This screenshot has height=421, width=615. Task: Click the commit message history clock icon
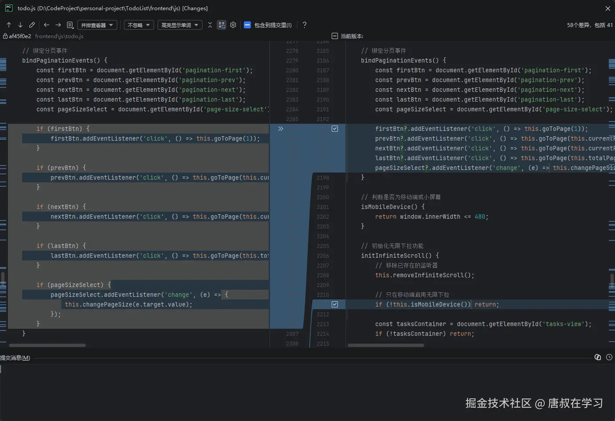coord(609,357)
